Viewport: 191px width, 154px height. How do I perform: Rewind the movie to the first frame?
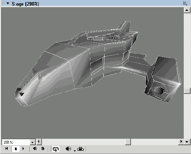point(6,149)
